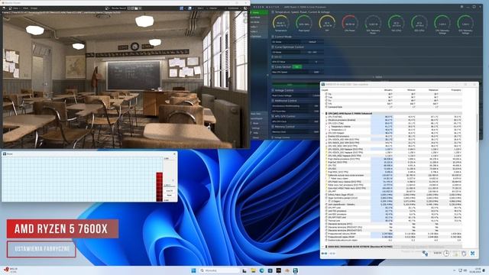Sort HWiNFO by the Aktualny column
The image size is (489, 275).
click(388, 90)
